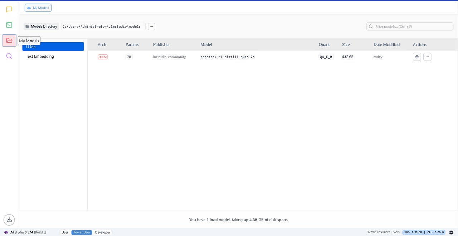Select the Text Embedding category
Image resolution: width=458 pixels, height=236 pixels.
pyautogui.click(x=40, y=57)
